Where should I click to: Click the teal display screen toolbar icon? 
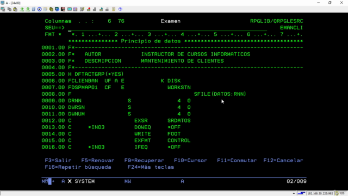pos(70,9)
